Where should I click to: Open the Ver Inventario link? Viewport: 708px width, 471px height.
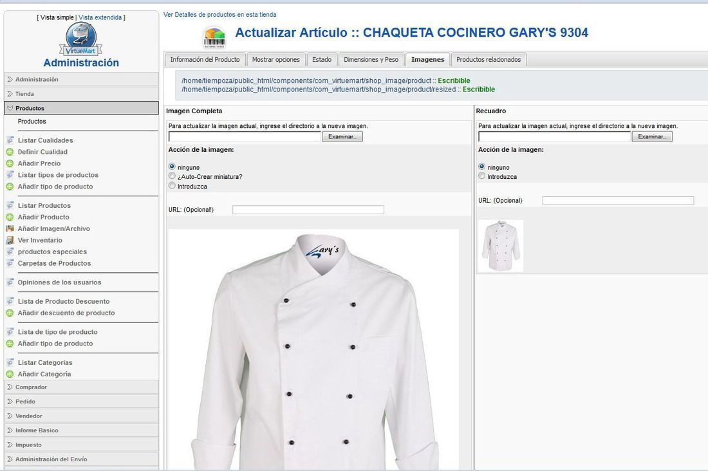point(40,240)
